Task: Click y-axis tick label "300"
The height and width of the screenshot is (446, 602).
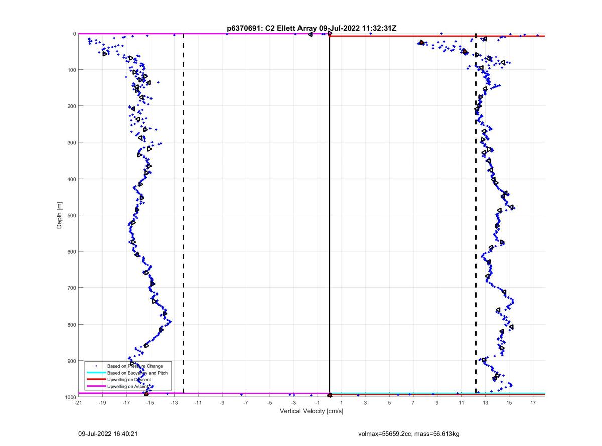Action: pyautogui.click(x=71, y=142)
